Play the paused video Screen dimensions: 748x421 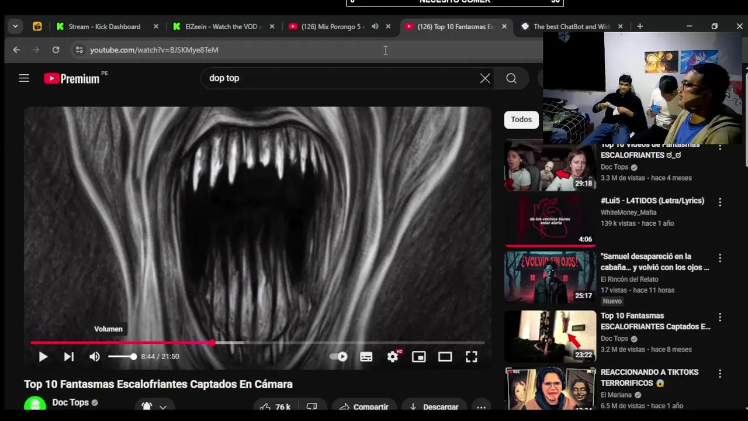[x=43, y=357]
